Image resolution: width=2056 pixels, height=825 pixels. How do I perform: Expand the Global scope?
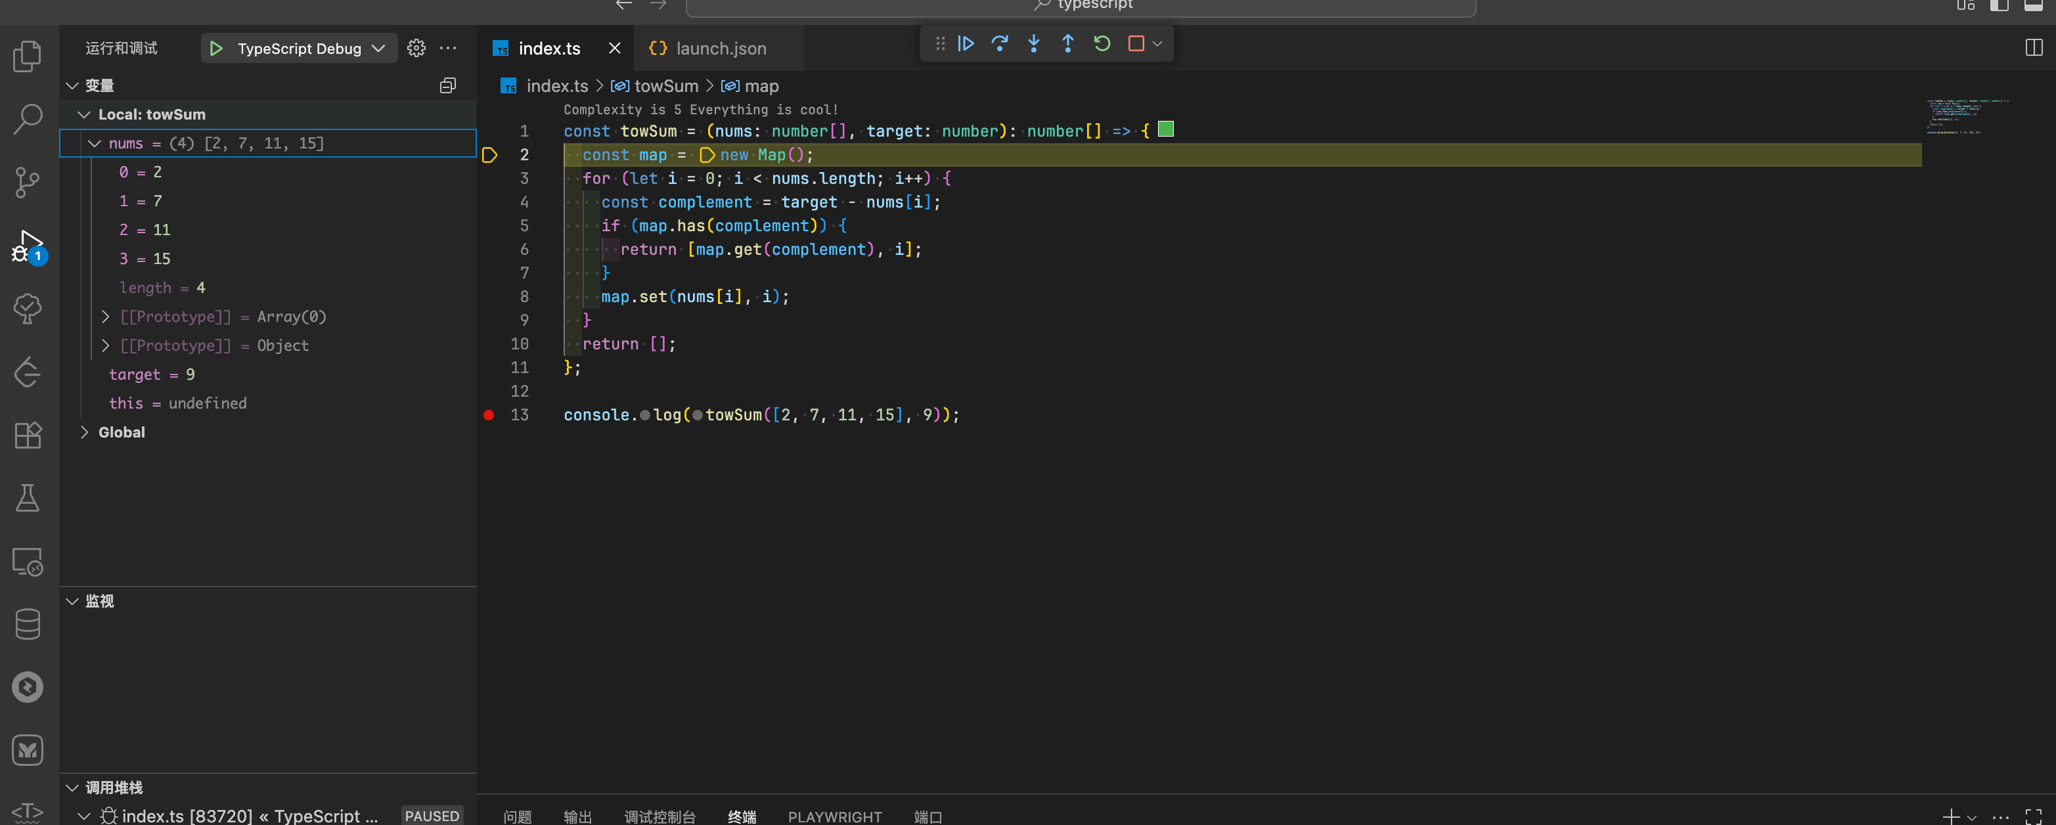[85, 432]
